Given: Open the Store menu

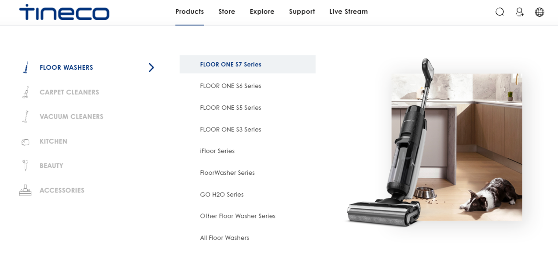Looking at the screenshot, I should pyautogui.click(x=227, y=12).
